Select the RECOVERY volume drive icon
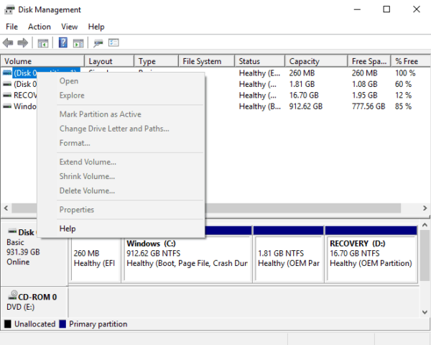Screen dimensions: 431x345 pyautogui.click(x=7, y=95)
